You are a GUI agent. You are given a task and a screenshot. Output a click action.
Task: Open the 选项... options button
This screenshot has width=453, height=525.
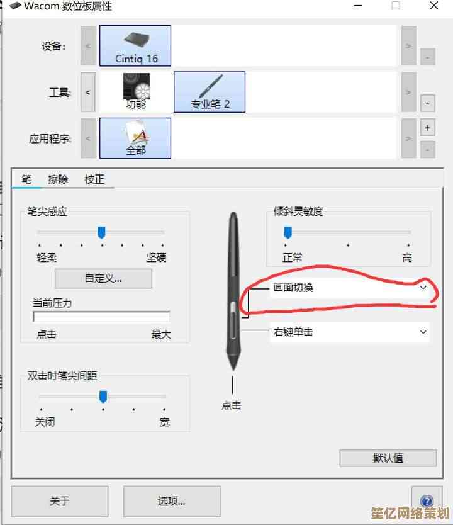[172, 501]
